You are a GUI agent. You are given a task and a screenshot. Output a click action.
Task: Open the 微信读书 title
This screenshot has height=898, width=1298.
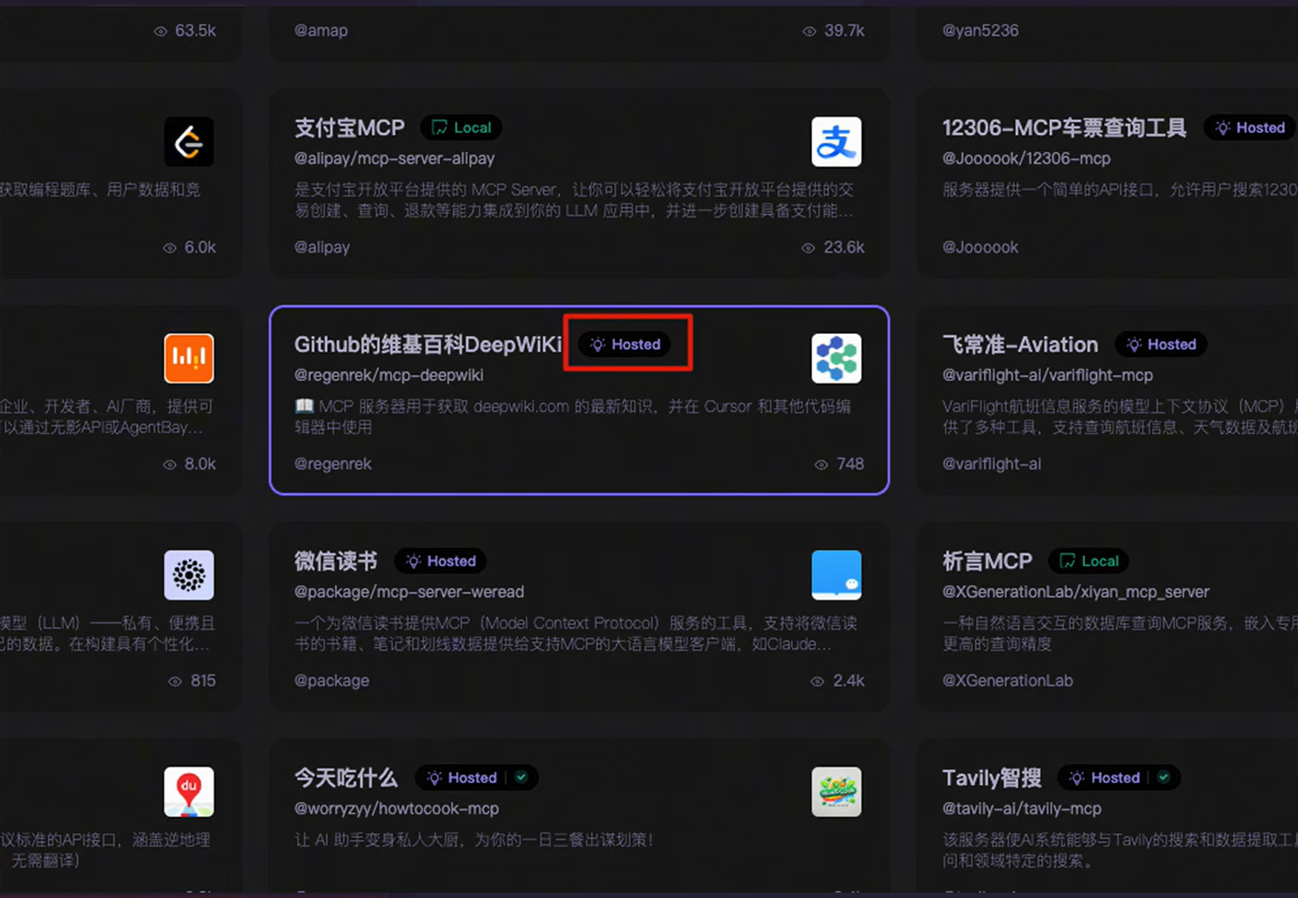pos(336,561)
